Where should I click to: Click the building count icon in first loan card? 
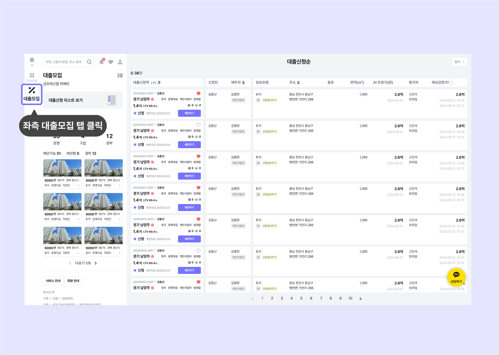click(189, 105)
